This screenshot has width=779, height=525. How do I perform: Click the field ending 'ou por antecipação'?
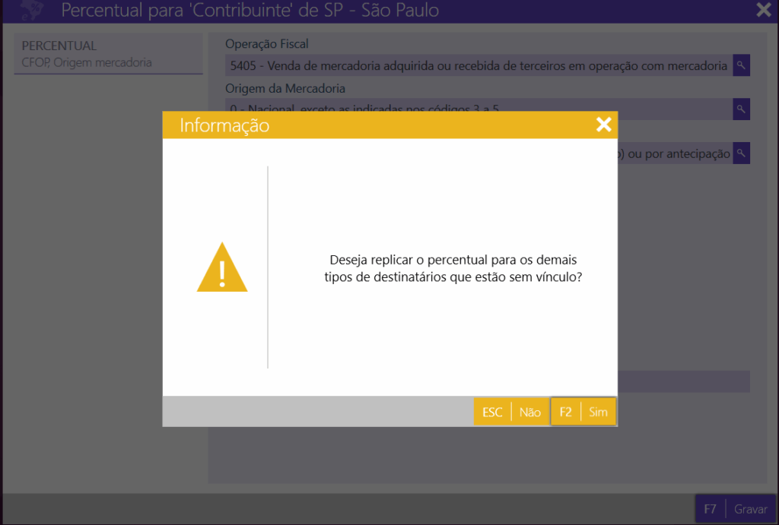point(673,153)
